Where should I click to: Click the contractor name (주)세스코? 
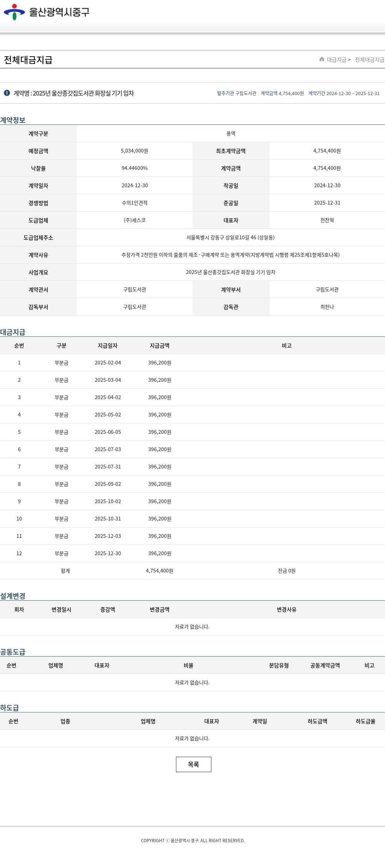point(134,220)
